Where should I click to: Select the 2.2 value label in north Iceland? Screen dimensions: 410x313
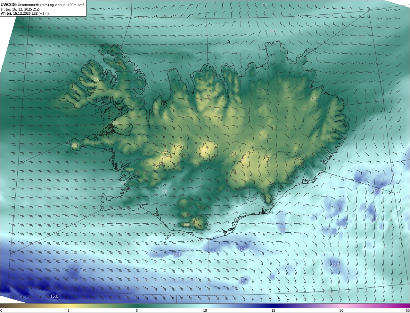point(217,110)
